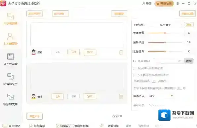Click the 登录 text in title bar

point(149,4)
